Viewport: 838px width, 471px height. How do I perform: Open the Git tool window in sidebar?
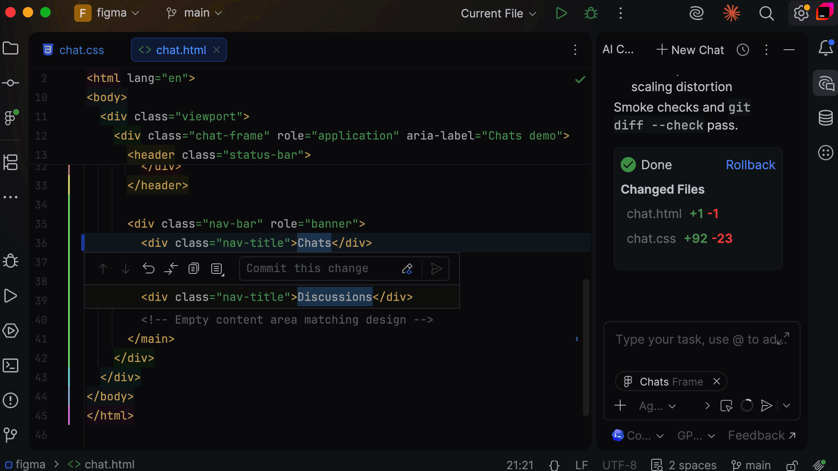[10, 434]
